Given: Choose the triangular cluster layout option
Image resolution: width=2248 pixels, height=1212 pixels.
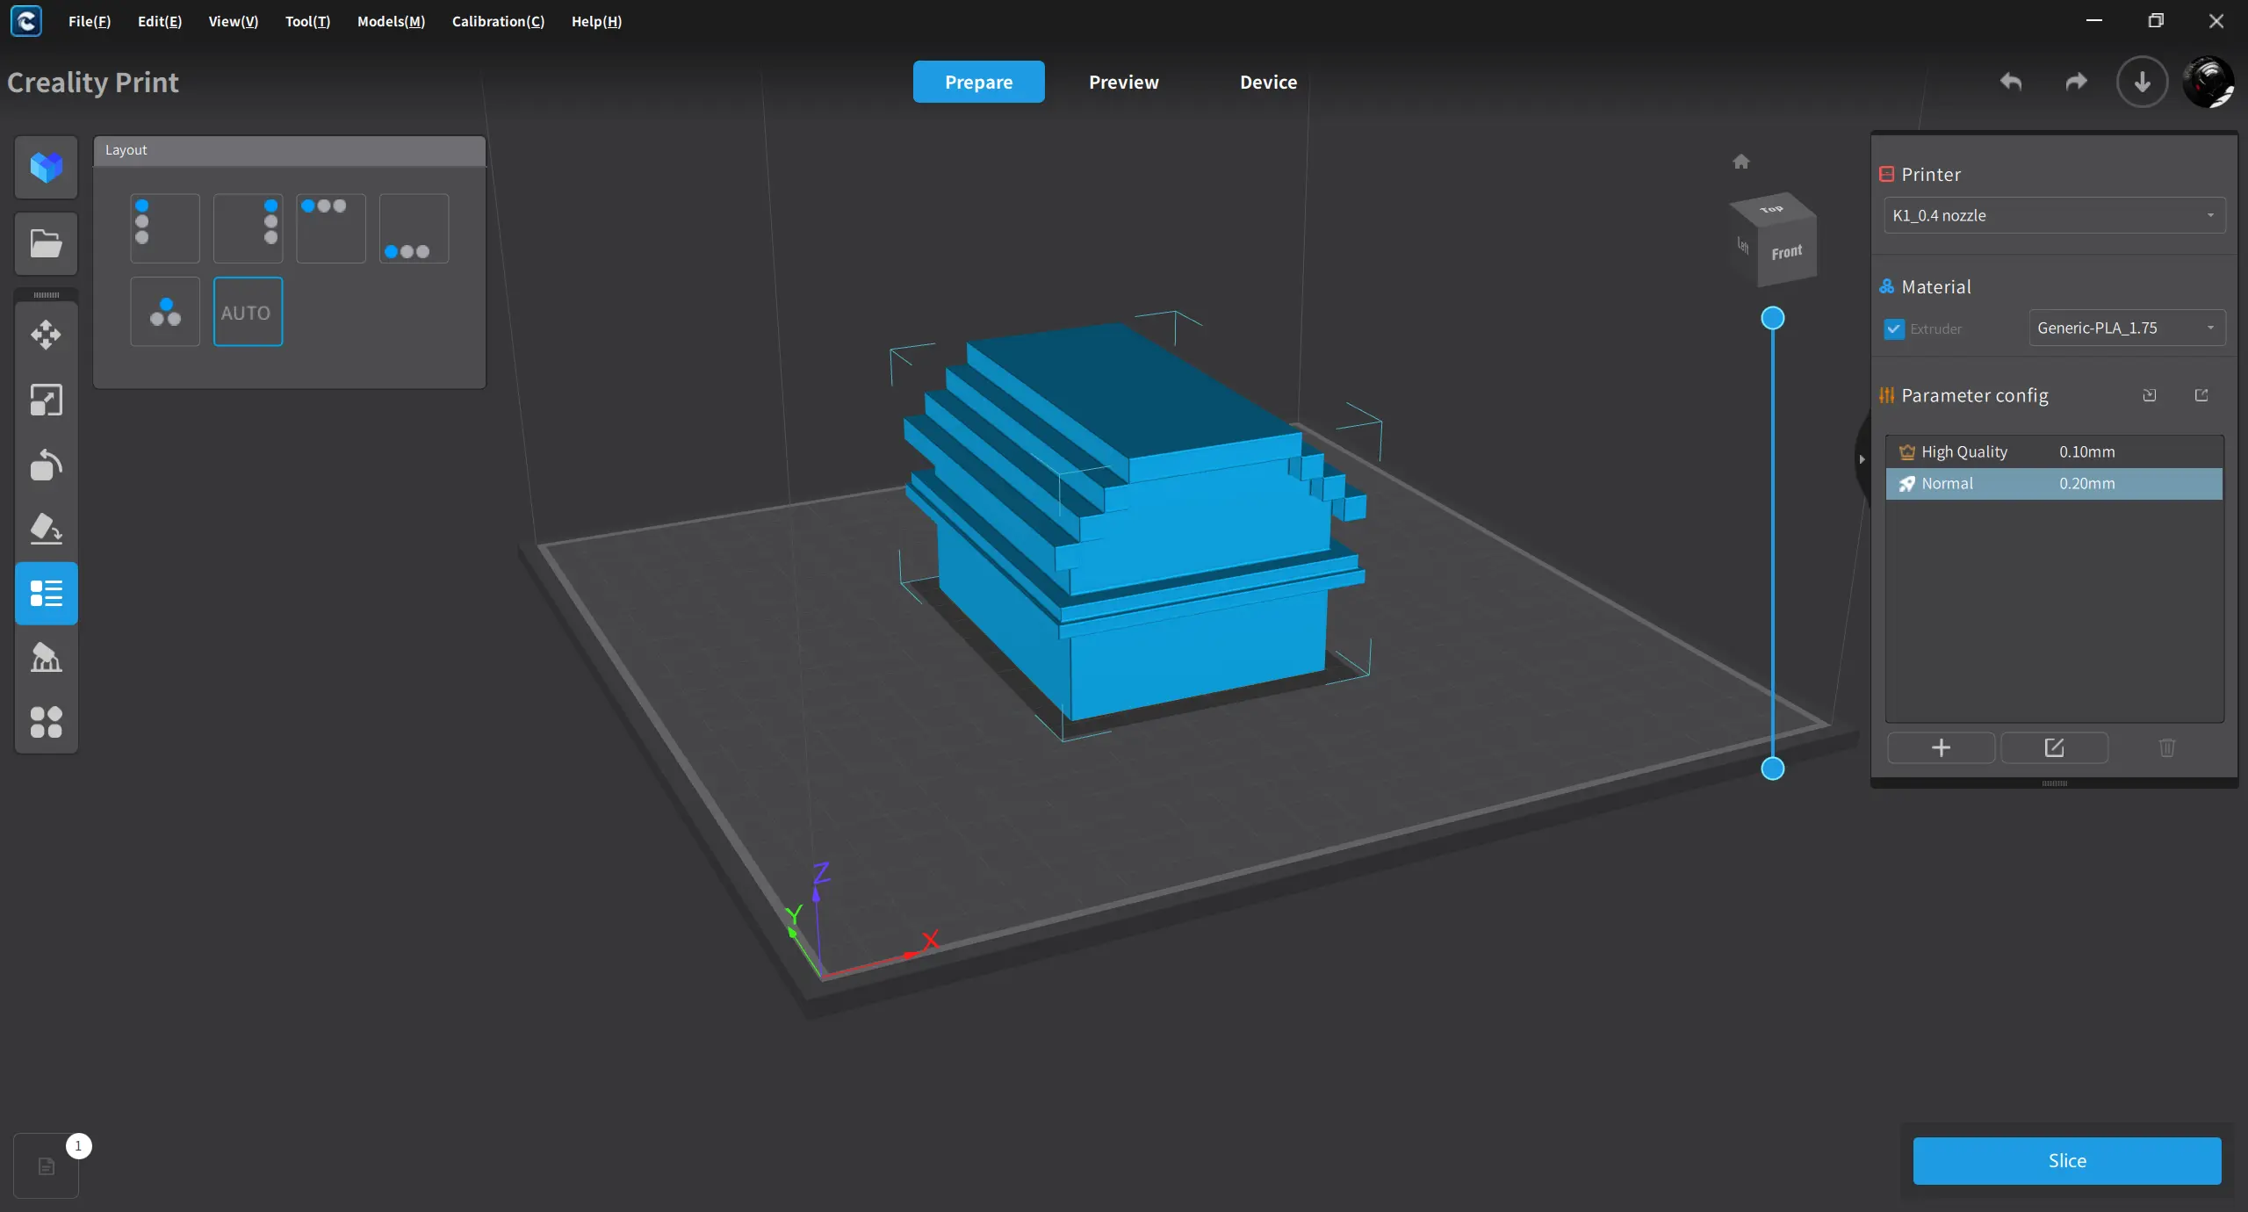Looking at the screenshot, I should coord(165,312).
